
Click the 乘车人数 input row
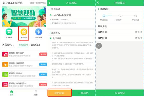[x=120, y=26]
